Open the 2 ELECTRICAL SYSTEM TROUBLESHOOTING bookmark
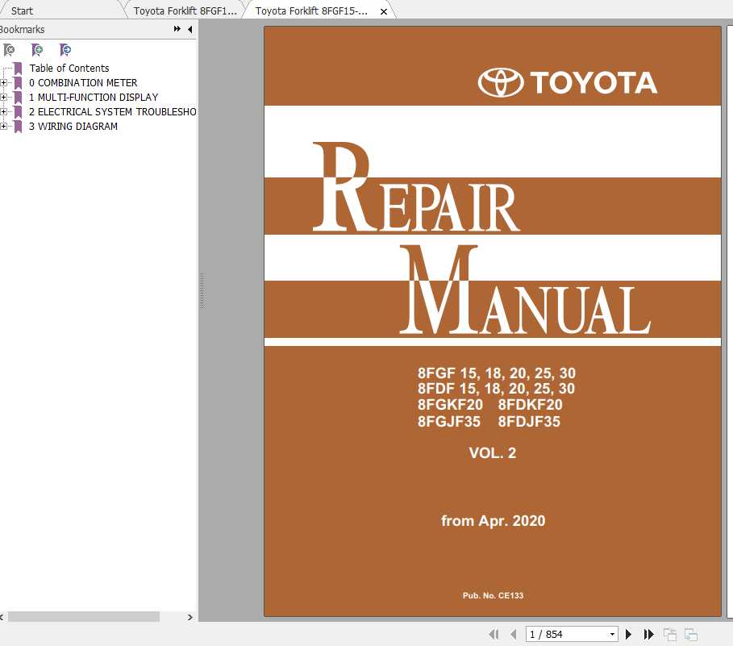The width and height of the screenshot is (733, 646). click(113, 112)
